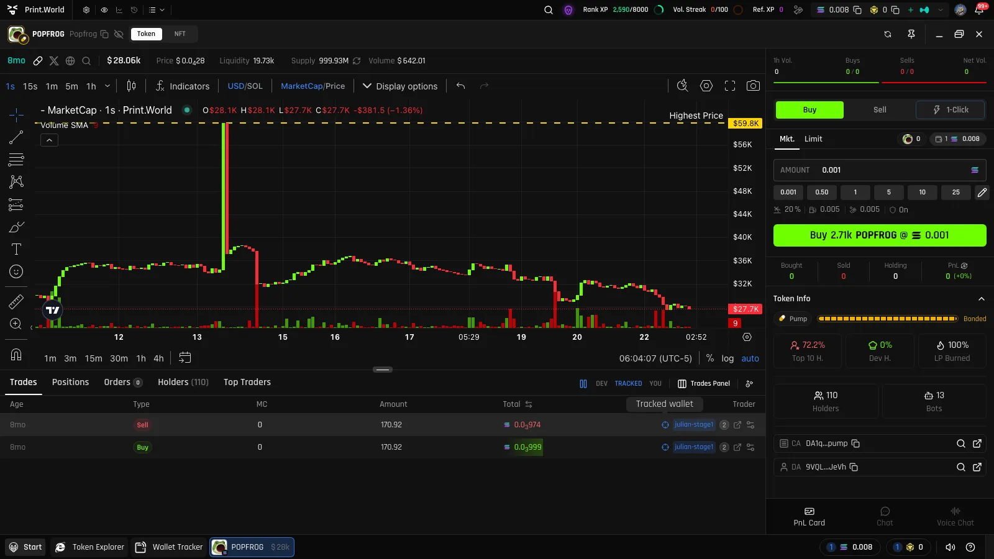Viewport: 994px width, 559px height.
Task: Open the PnL Card
Action: pos(809,517)
